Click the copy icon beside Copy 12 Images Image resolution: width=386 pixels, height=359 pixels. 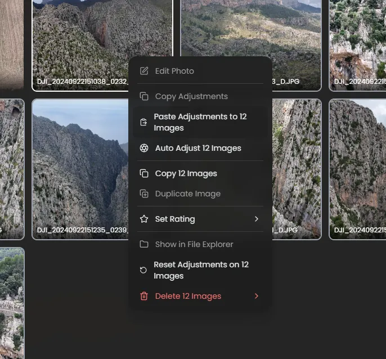tap(144, 173)
